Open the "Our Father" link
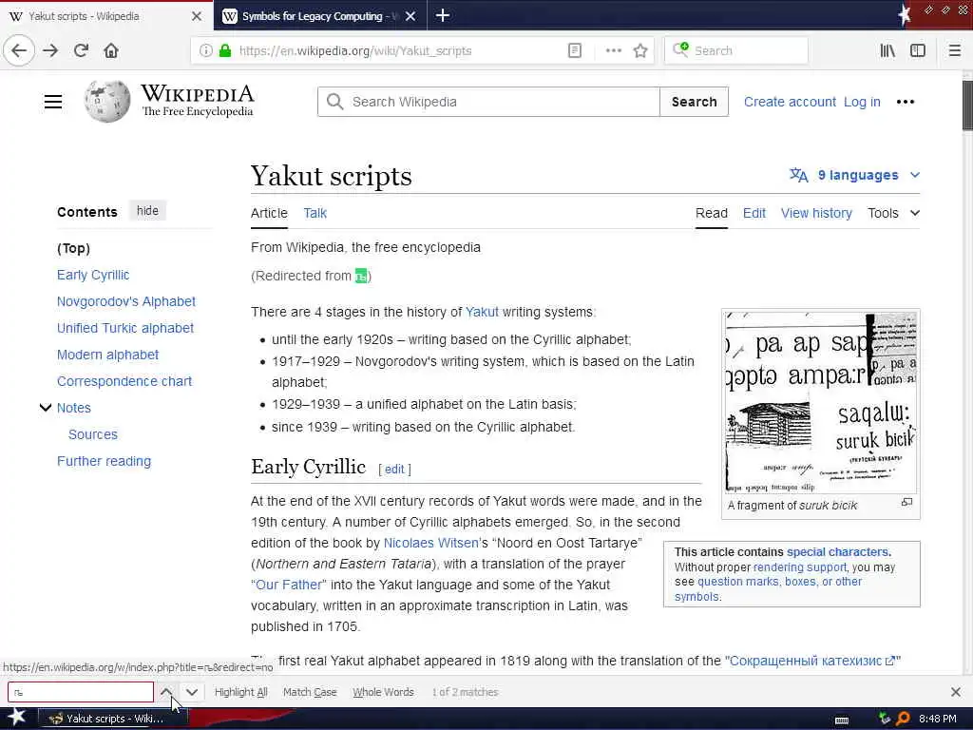Image resolution: width=973 pixels, height=730 pixels. (x=289, y=585)
